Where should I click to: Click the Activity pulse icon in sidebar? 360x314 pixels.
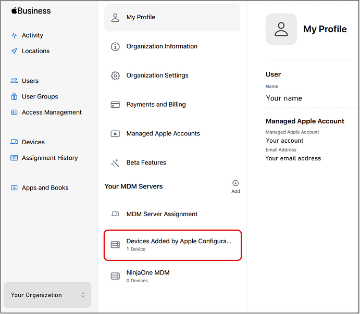point(14,35)
